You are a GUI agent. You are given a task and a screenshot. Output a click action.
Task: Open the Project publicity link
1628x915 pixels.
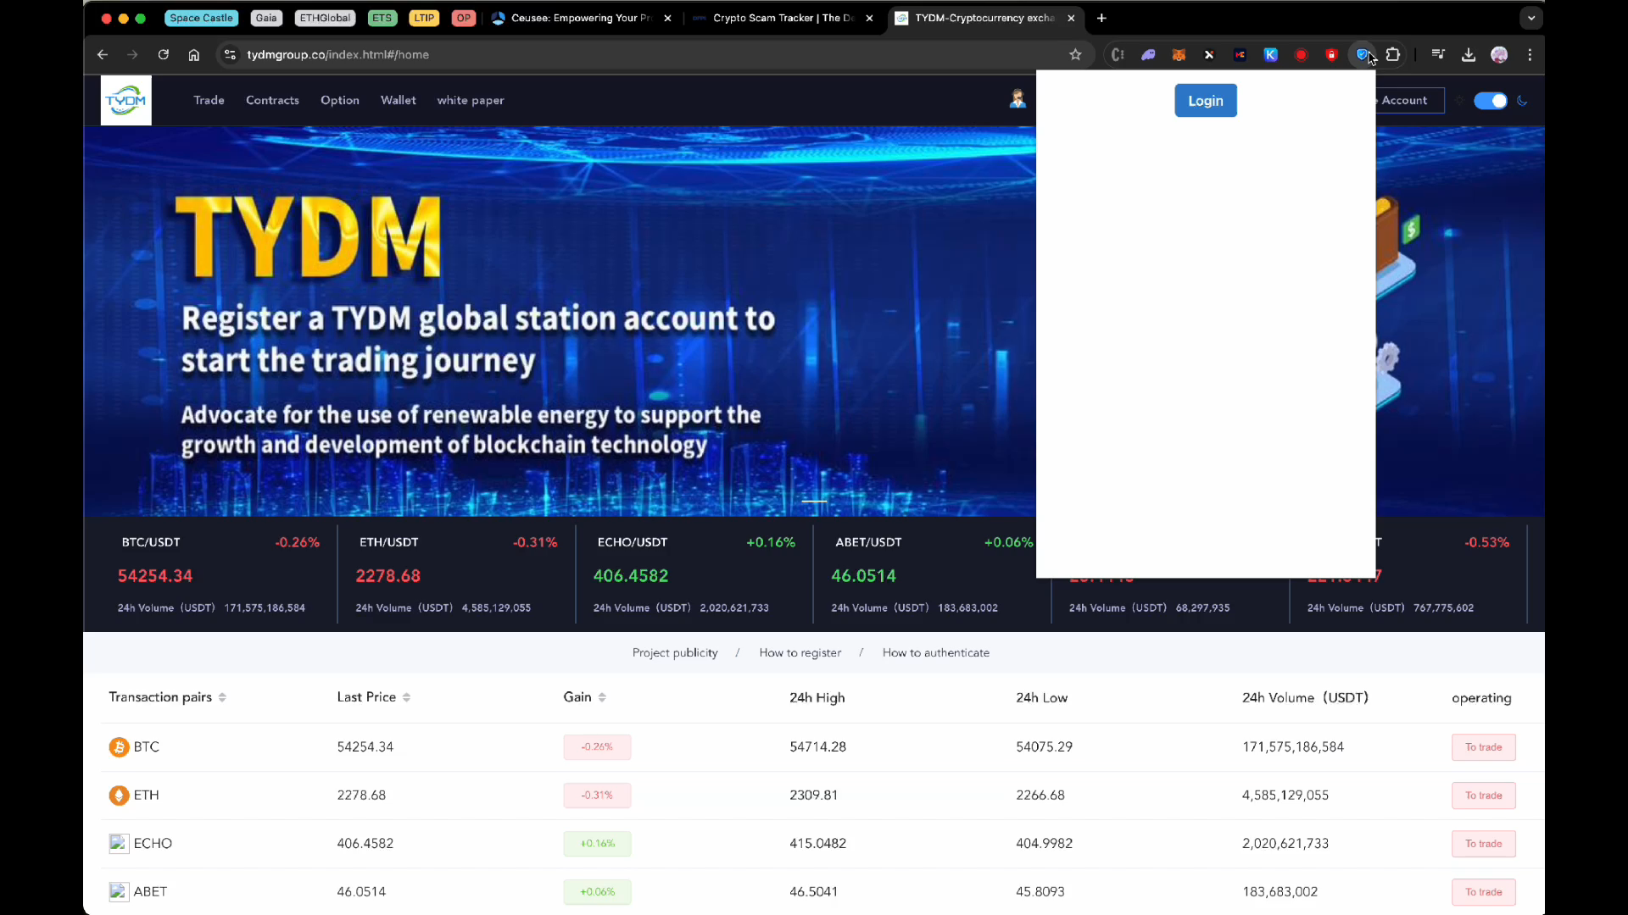(675, 652)
